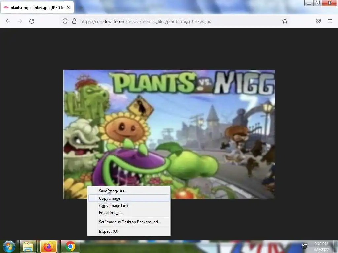Choose Set Image as Desktop Background…
Screen dimensions: 338x253
[129, 222]
